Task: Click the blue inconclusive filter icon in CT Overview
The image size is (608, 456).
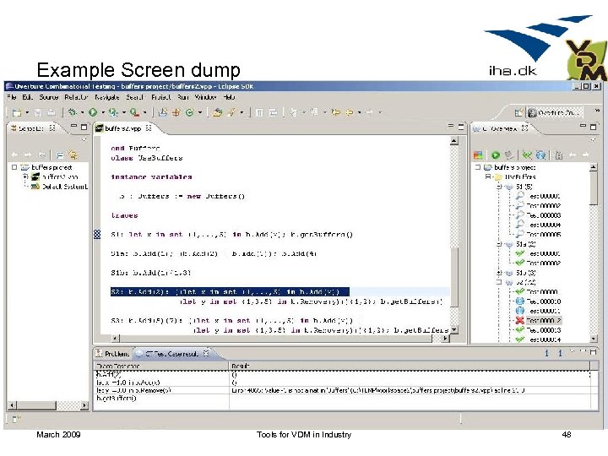Action: coord(540,155)
